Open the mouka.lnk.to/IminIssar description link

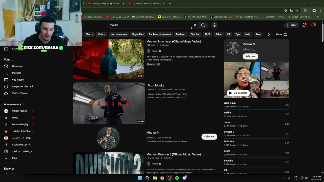click(202, 57)
